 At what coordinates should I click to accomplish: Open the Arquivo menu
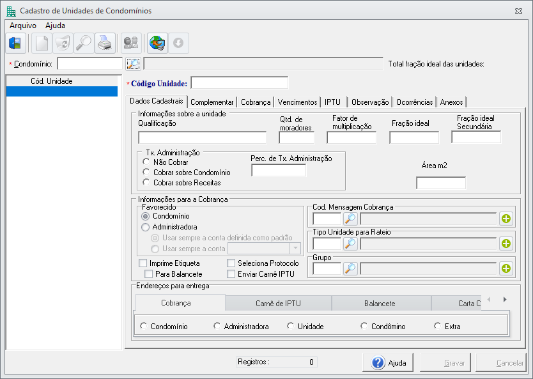pyautogui.click(x=23, y=26)
